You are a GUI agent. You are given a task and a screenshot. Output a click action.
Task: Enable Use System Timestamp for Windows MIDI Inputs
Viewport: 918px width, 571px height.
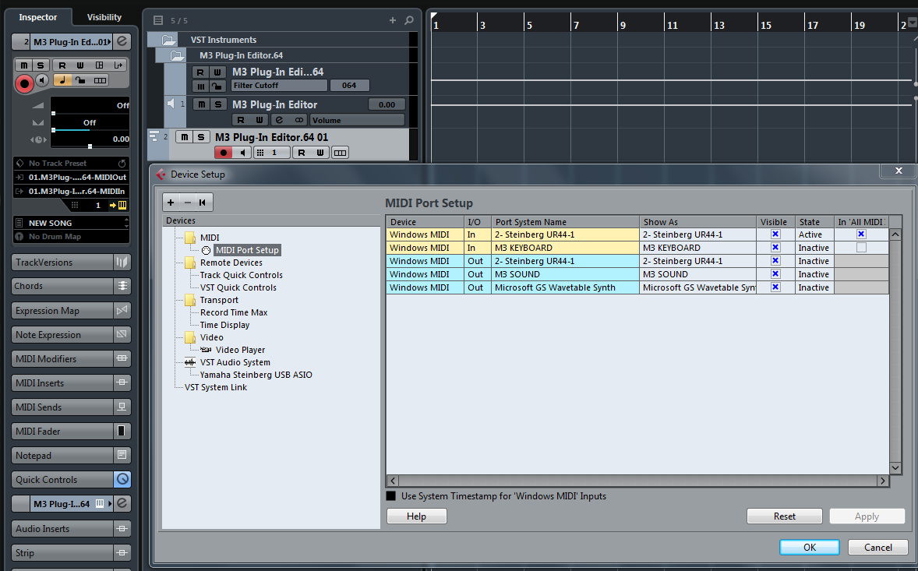[x=391, y=496]
